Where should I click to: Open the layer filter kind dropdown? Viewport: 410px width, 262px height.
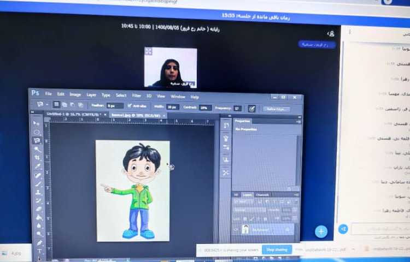tap(243, 202)
